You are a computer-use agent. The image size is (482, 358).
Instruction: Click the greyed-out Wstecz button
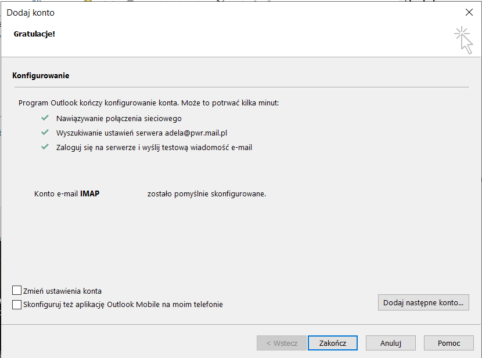click(282, 343)
